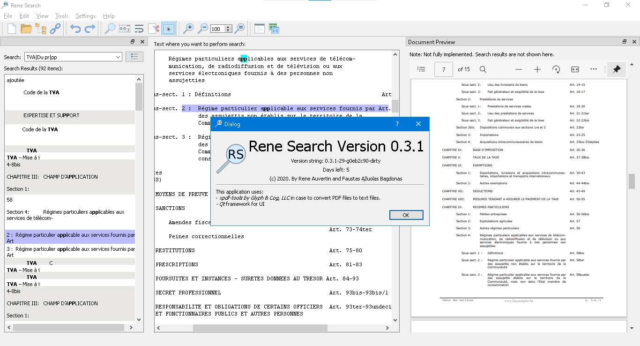The height and width of the screenshot is (346, 640).
Task: Decrease zoom value with spinner down arrow
Action: [228, 31]
